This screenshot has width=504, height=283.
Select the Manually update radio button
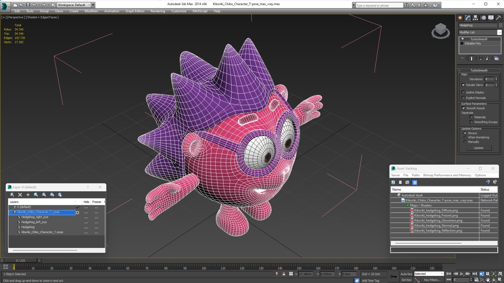(465, 142)
